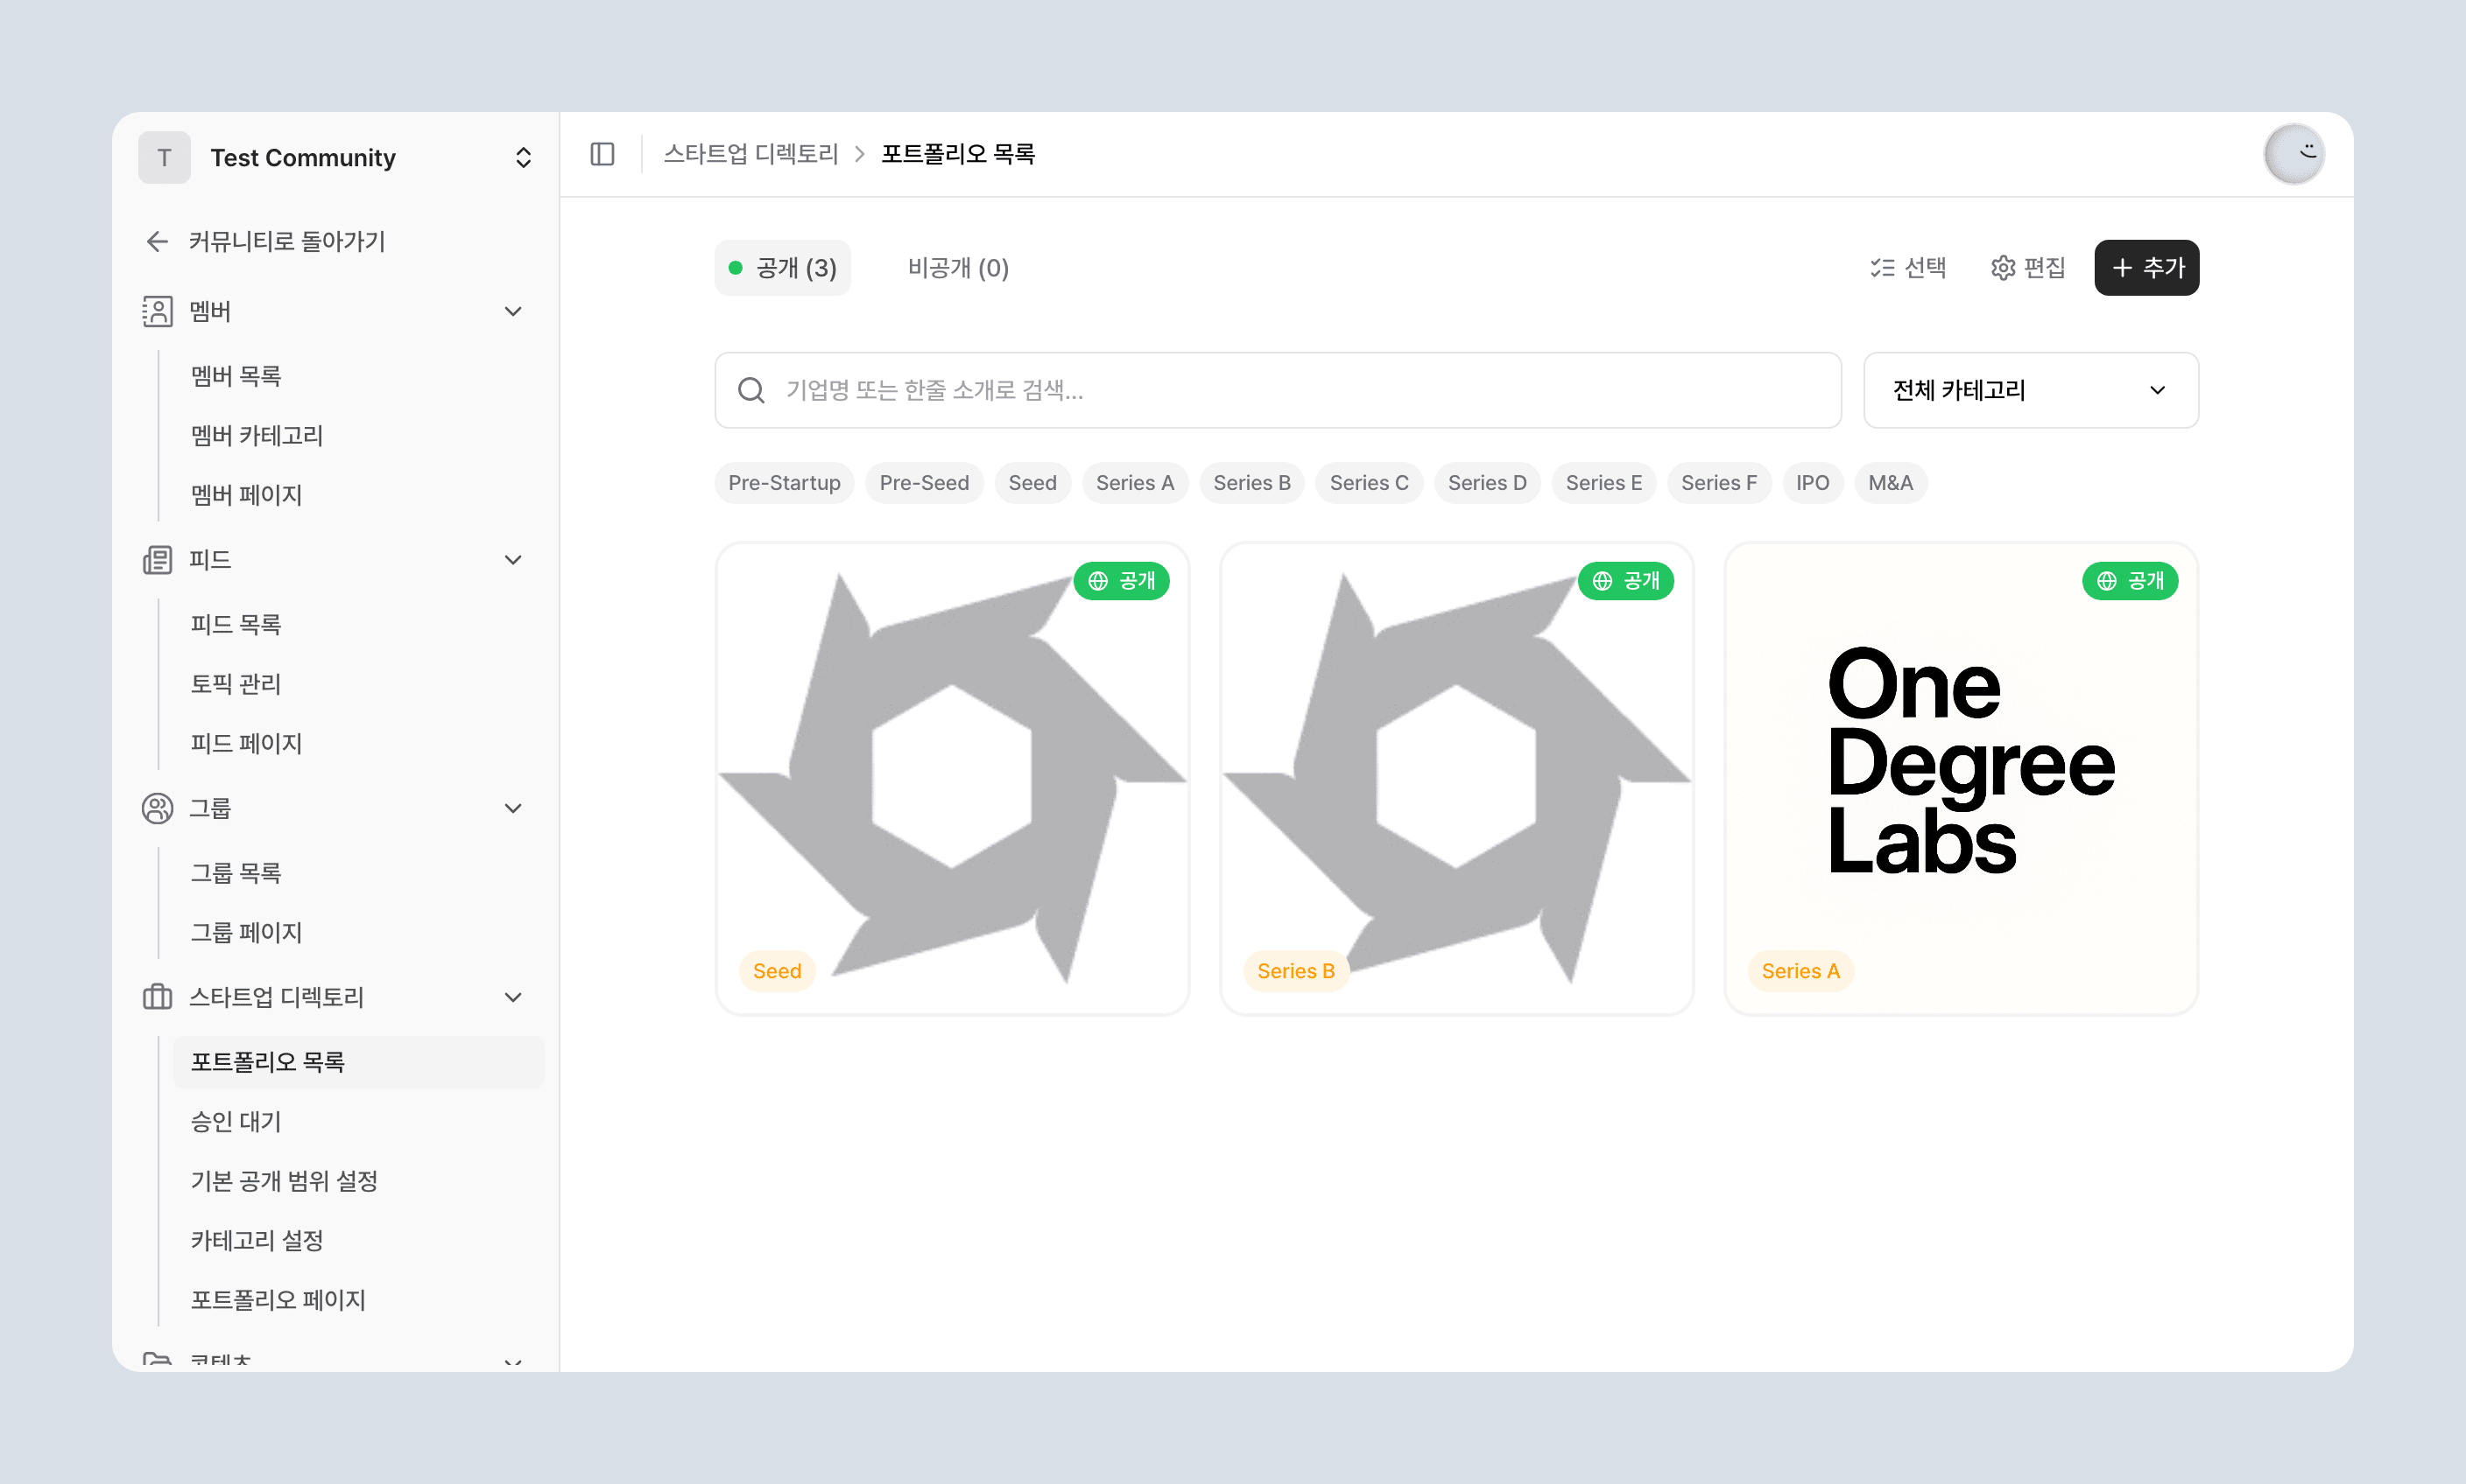Image resolution: width=2466 pixels, height=1484 pixels.
Task: Filter by Pre-Startup stage chip
Action: 784,483
